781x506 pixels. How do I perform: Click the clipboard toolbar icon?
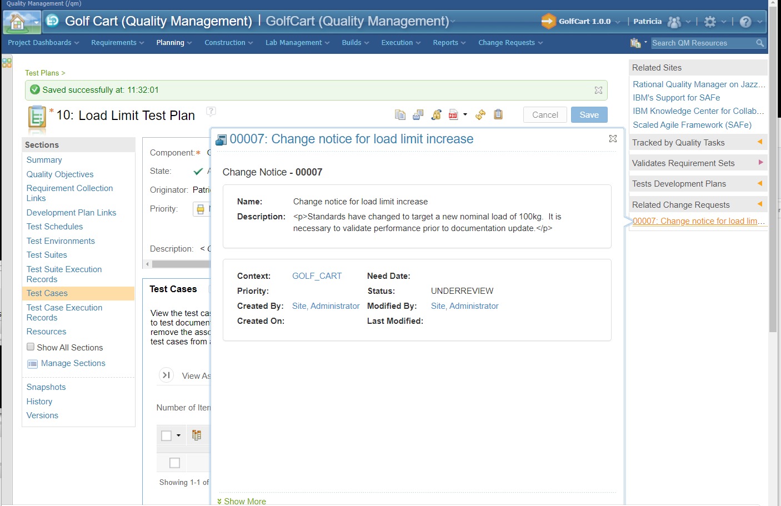[498, 114]
